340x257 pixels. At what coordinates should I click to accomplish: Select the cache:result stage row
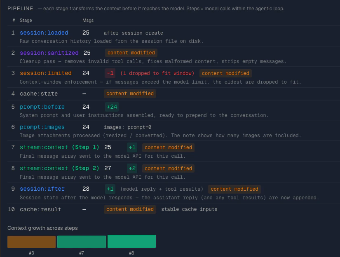coord(174,209)
